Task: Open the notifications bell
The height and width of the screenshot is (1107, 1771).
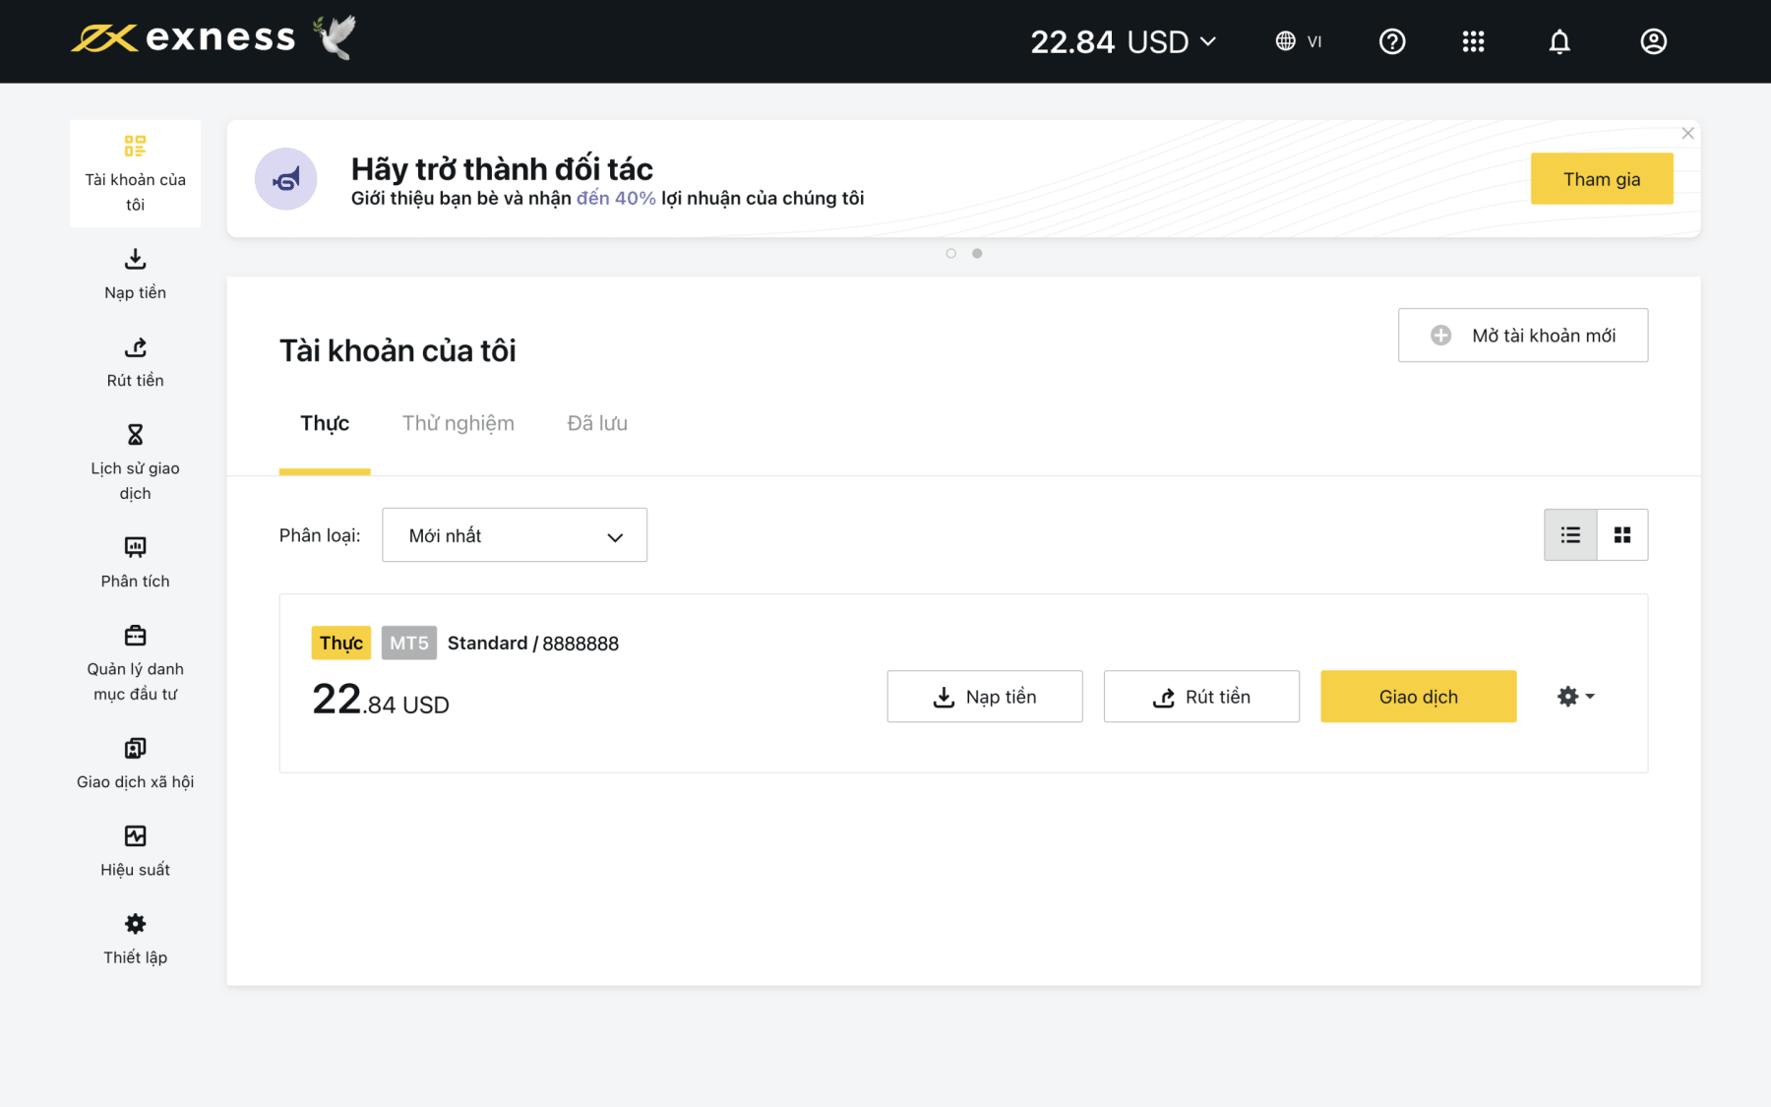Action: point(1559,41)
